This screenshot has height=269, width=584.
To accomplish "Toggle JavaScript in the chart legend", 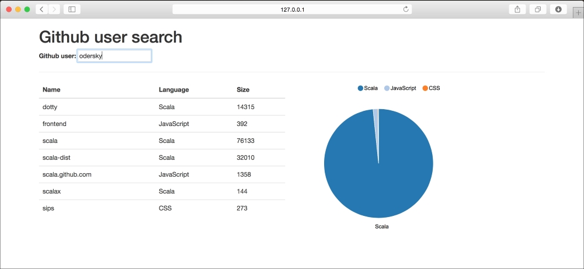I will (x=400, y=88).
